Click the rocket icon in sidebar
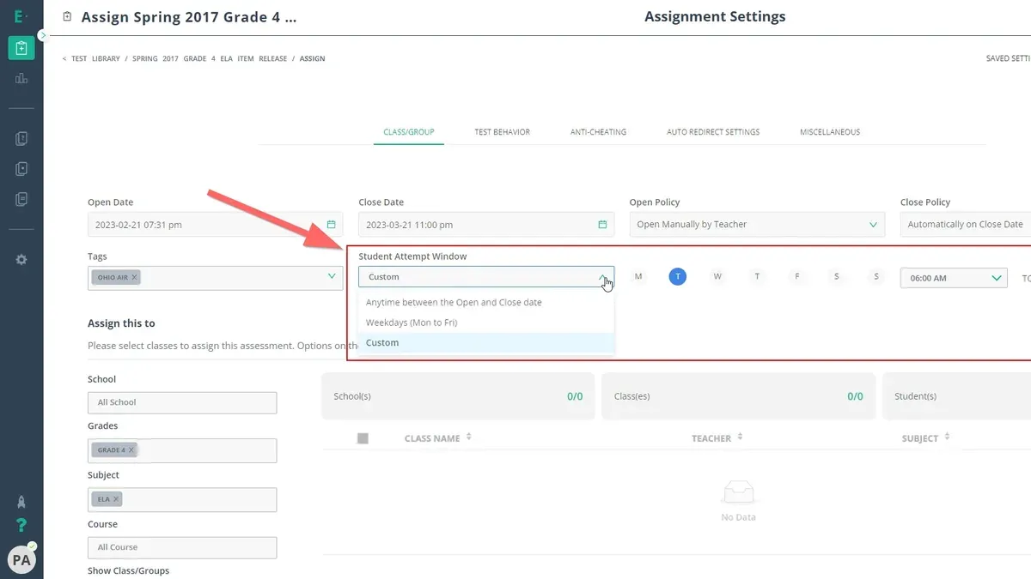This screenshot has width=1031, height=579. click(21, 501)
